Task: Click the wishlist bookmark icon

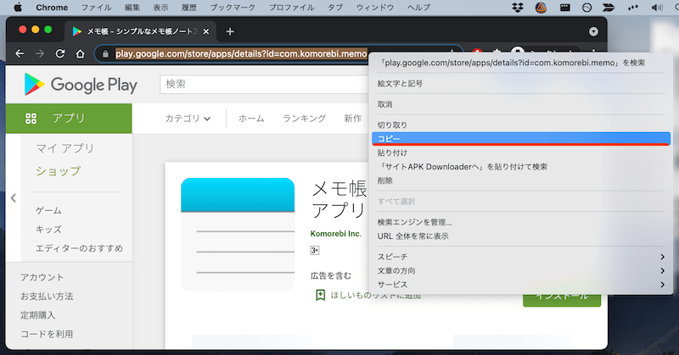Action: [321, 296]
